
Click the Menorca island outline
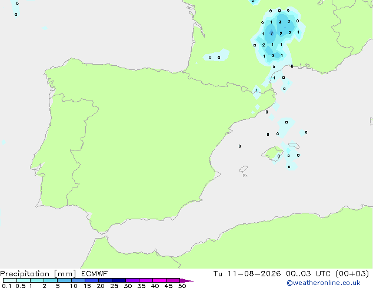click(294, 145)
